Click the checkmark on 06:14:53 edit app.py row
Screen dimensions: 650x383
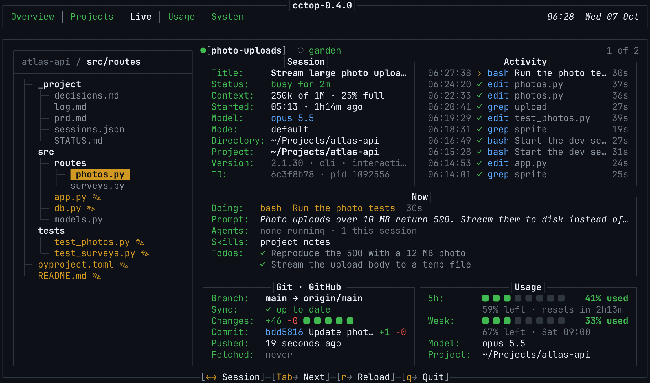point(479,163)
